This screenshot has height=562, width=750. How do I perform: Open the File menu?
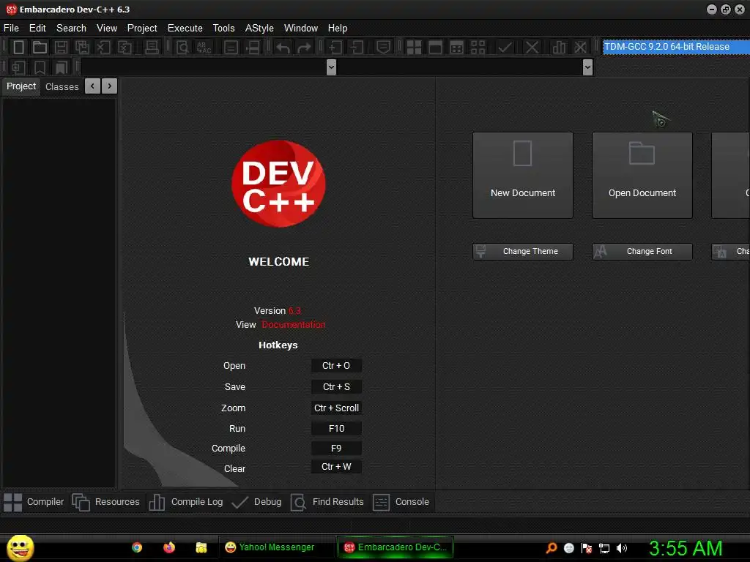11,29
